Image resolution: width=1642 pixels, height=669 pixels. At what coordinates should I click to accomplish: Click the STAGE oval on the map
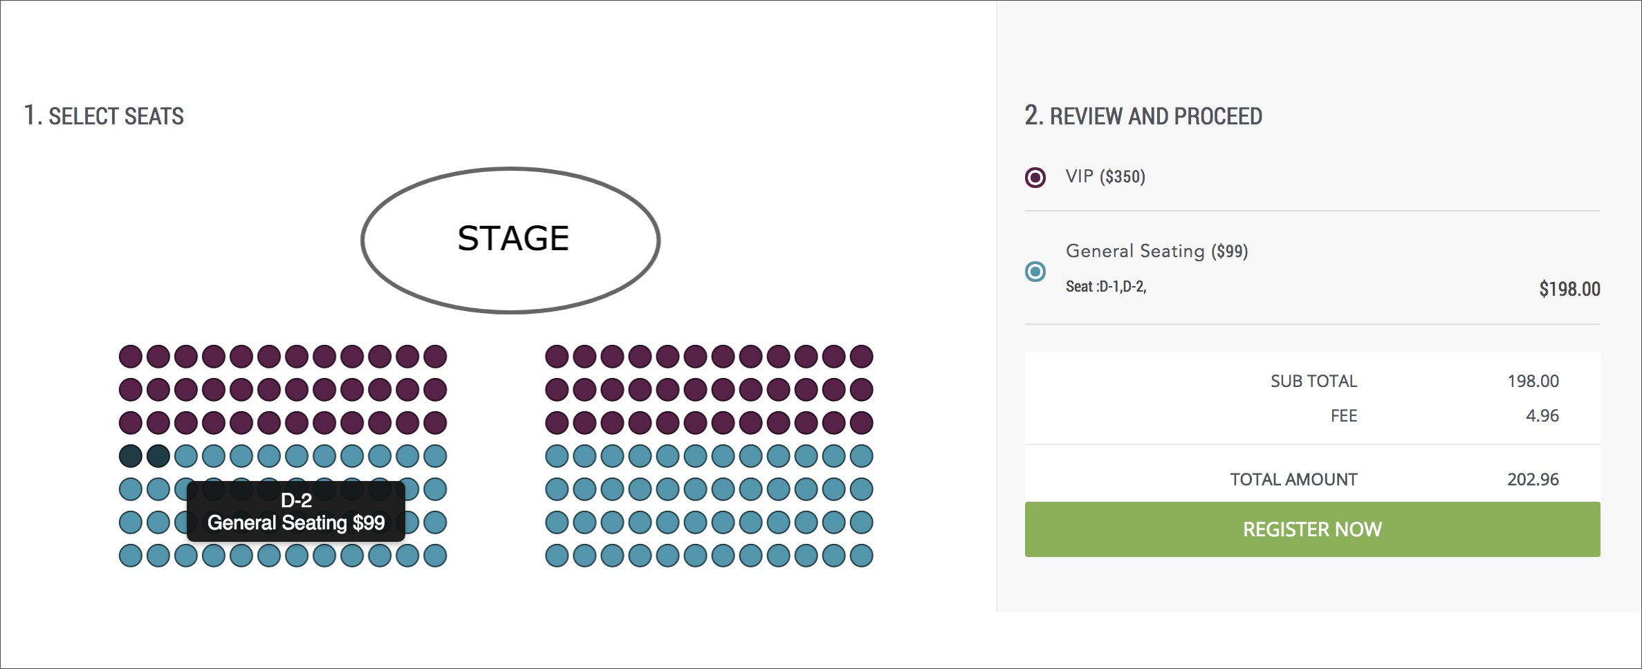[x=511, y=240]
